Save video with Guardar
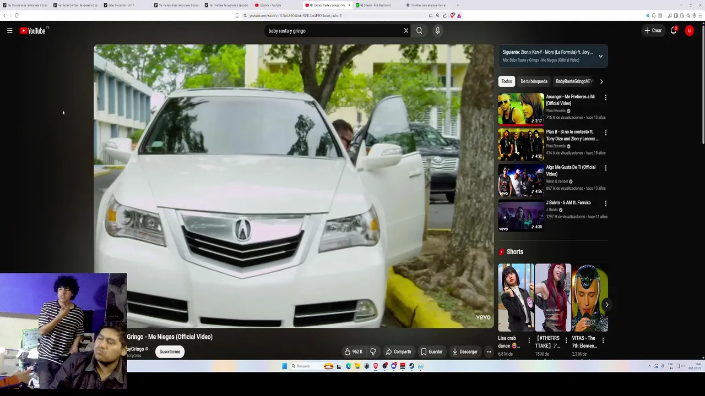The height and width of the screenshot is (396, 705). [432, 351]
